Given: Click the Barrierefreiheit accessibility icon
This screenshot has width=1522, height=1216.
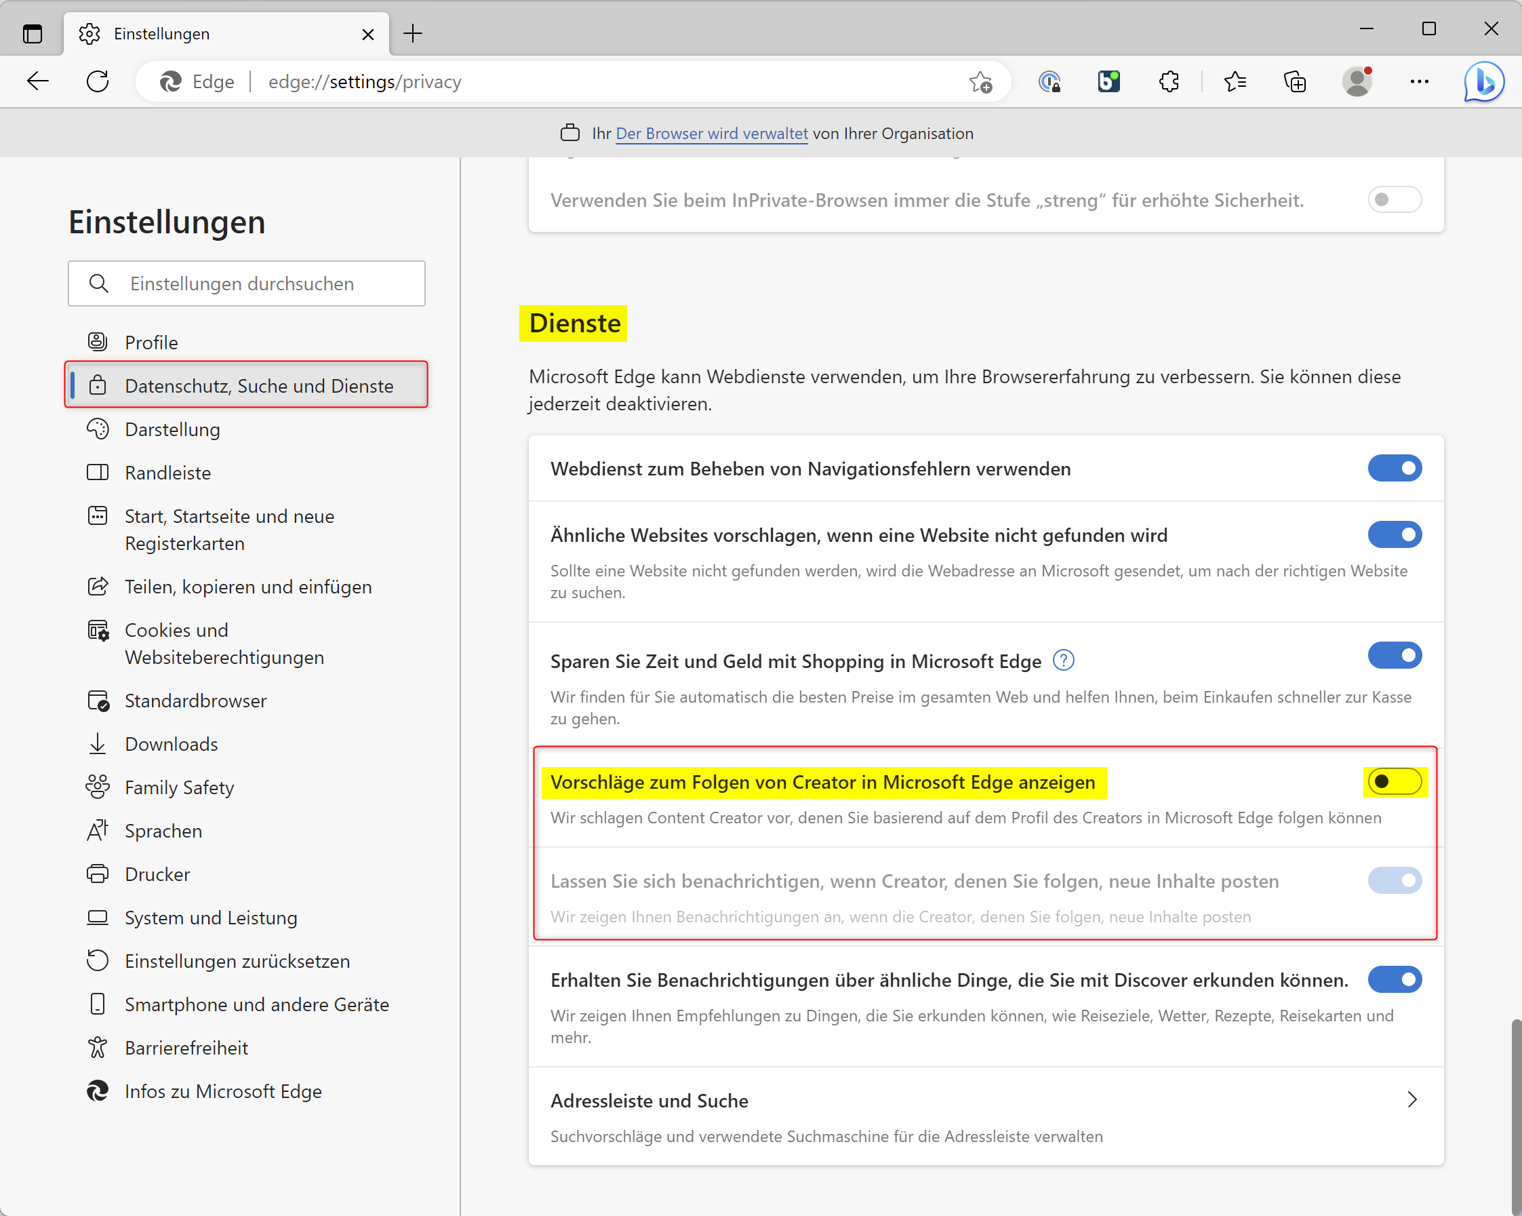Looking at the screenshot, I should pos(98,1048).
